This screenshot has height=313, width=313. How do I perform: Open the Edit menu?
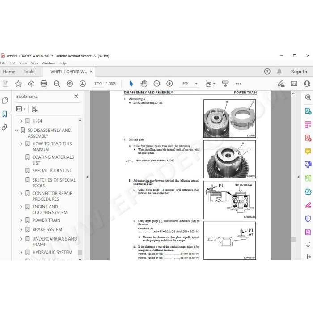(x=13, y=63)
